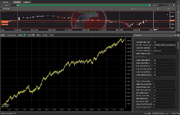Screen dimensions: 180x115
Task: Open the Events tab
Action: (x=45, y=35)
